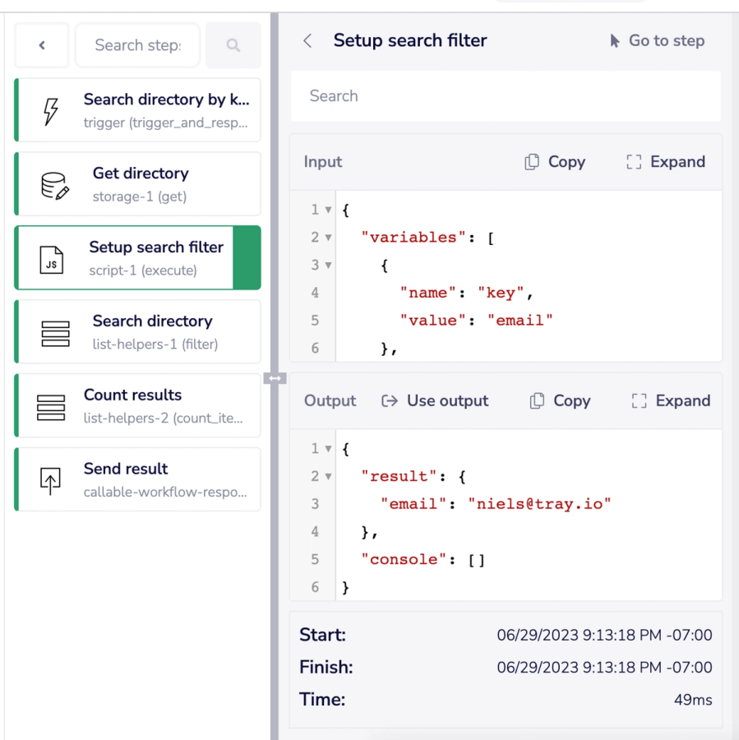Click the cursor icon next to Go to step

pos(614,41)
